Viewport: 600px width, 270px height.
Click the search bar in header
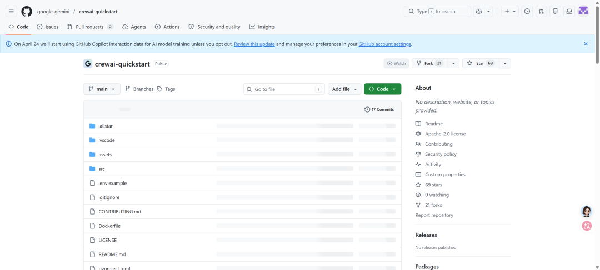[437, 12]
